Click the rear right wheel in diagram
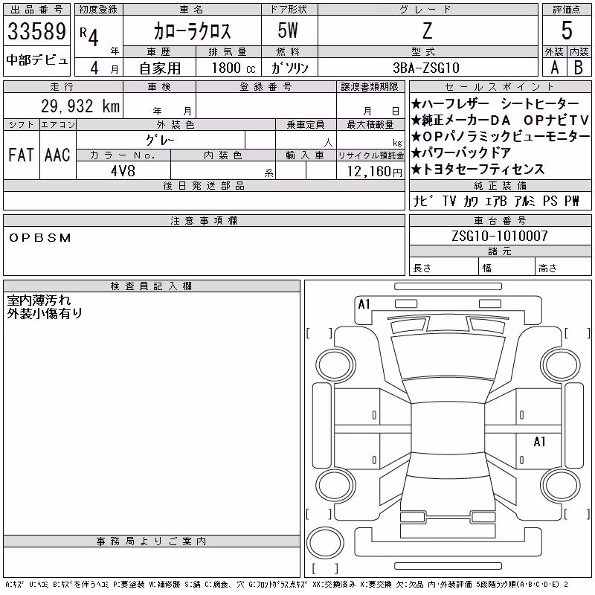 click(x=561, y=485)
